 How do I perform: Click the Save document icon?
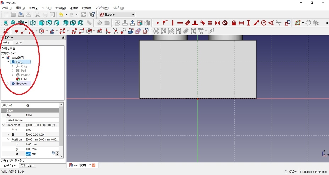21,14
